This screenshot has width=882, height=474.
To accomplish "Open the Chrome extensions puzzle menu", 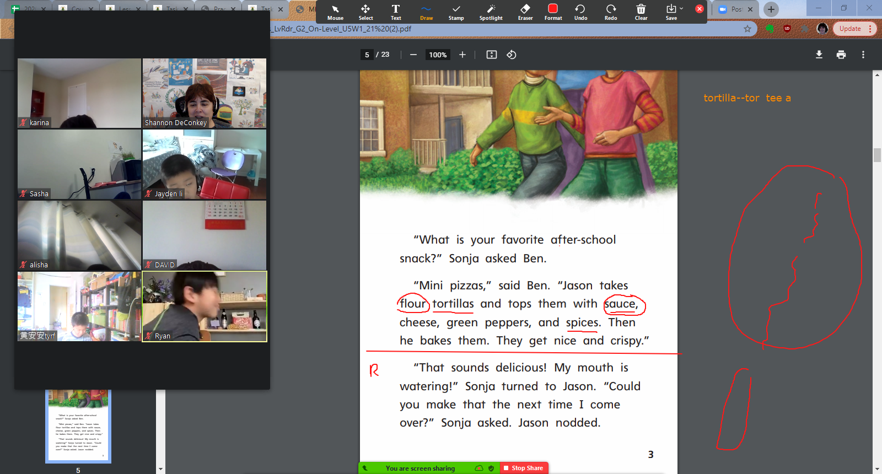I will pos(805,29).
